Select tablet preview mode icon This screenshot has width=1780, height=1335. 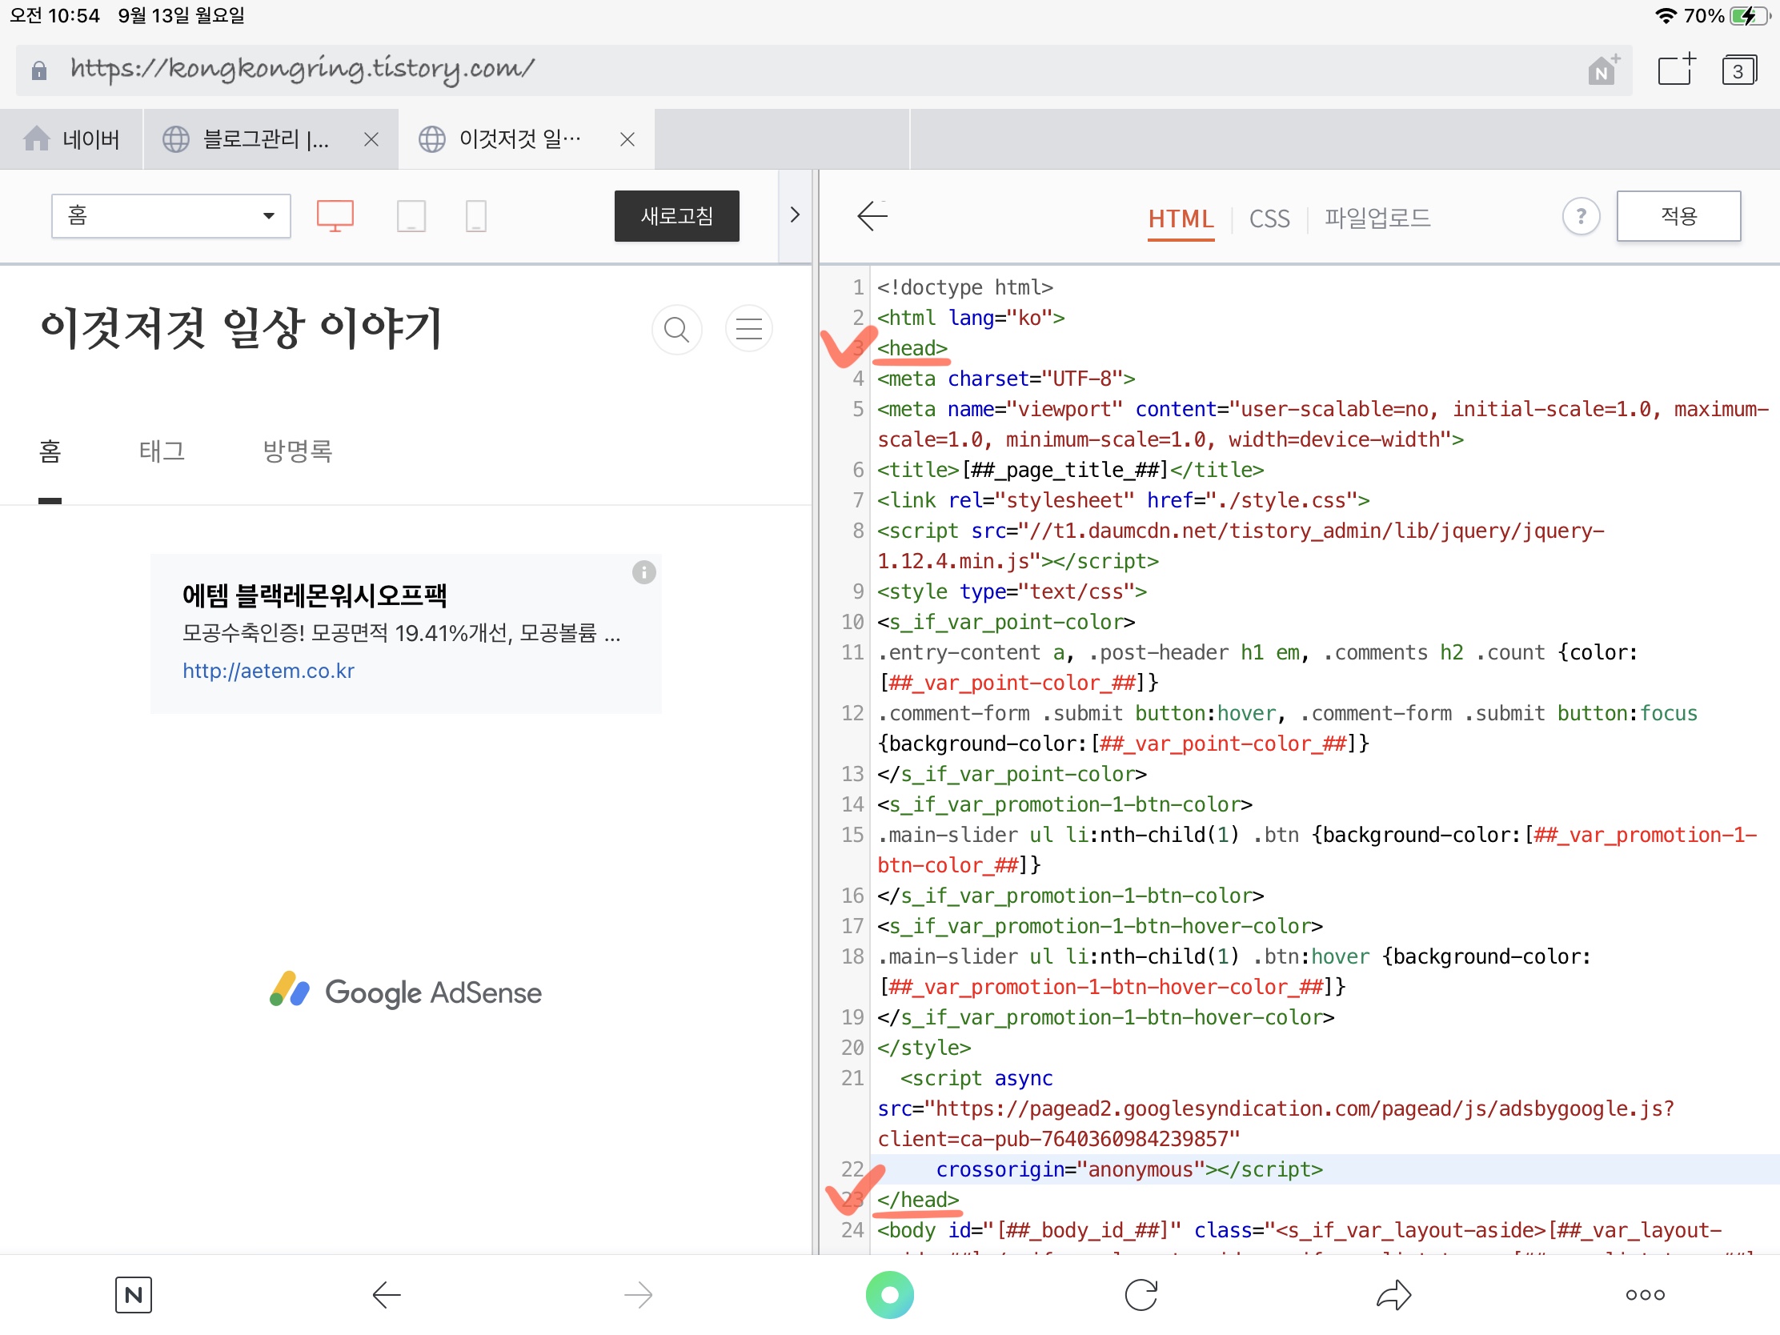pos(411,215)
